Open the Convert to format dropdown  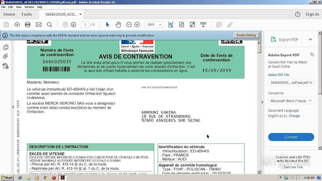tap(291, 101)
